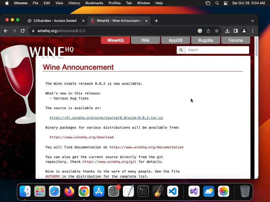Viewport: 270px width, 202px height.
Task: Open the Forums tab
Action: click(x=235, y=40)
